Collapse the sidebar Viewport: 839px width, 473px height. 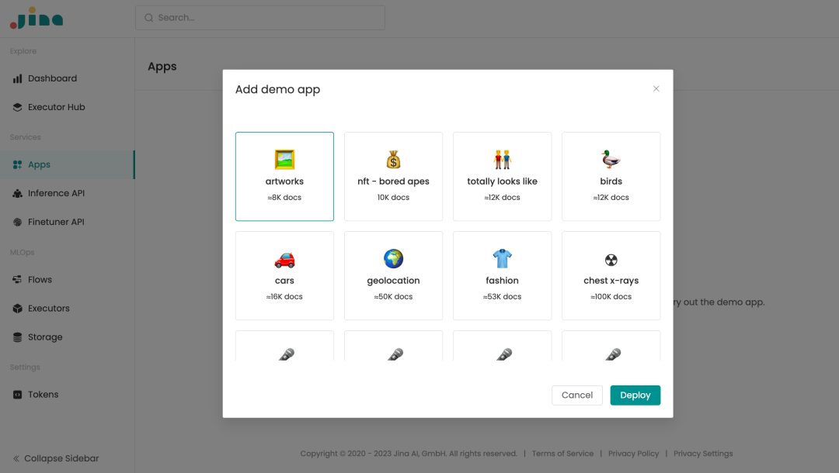point(56,458)
